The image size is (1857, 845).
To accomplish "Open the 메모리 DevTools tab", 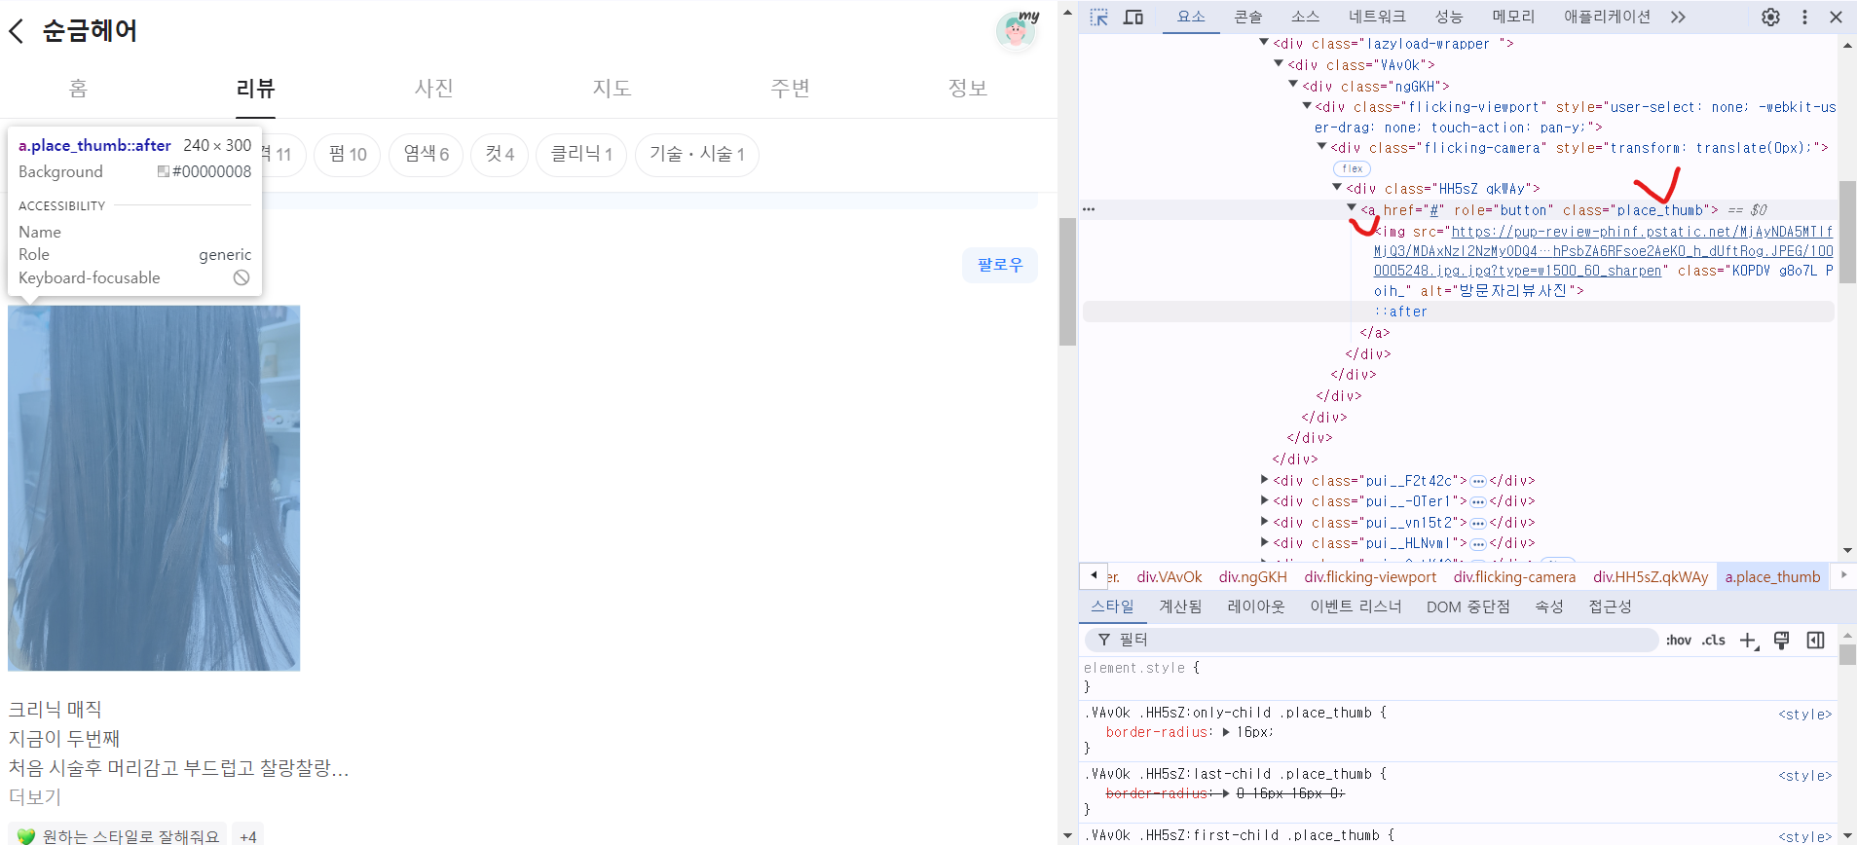I will [x=1513, y=17].
